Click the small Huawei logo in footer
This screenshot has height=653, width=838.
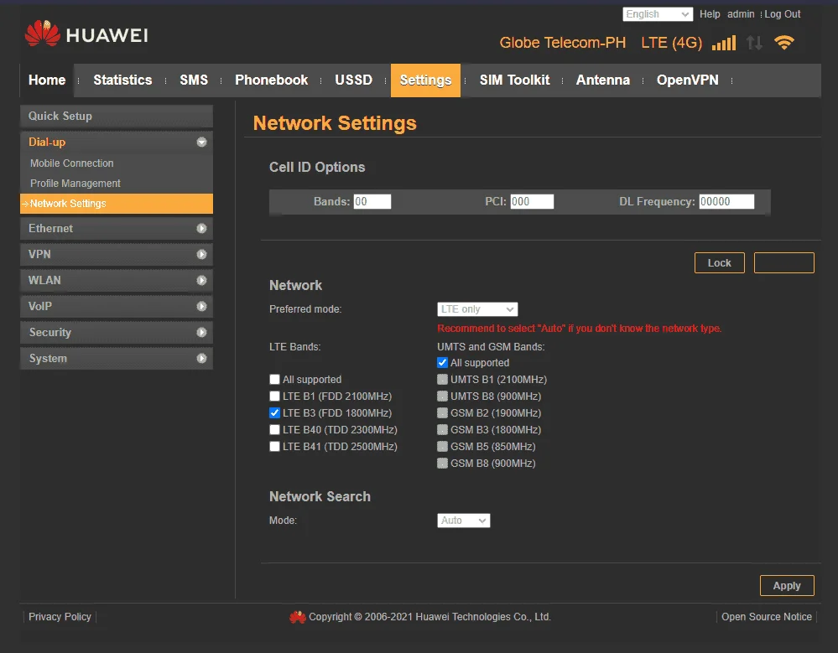[298, 617]
